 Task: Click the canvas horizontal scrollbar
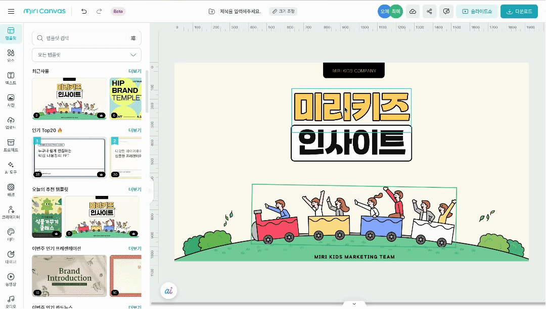click(347, 303)
